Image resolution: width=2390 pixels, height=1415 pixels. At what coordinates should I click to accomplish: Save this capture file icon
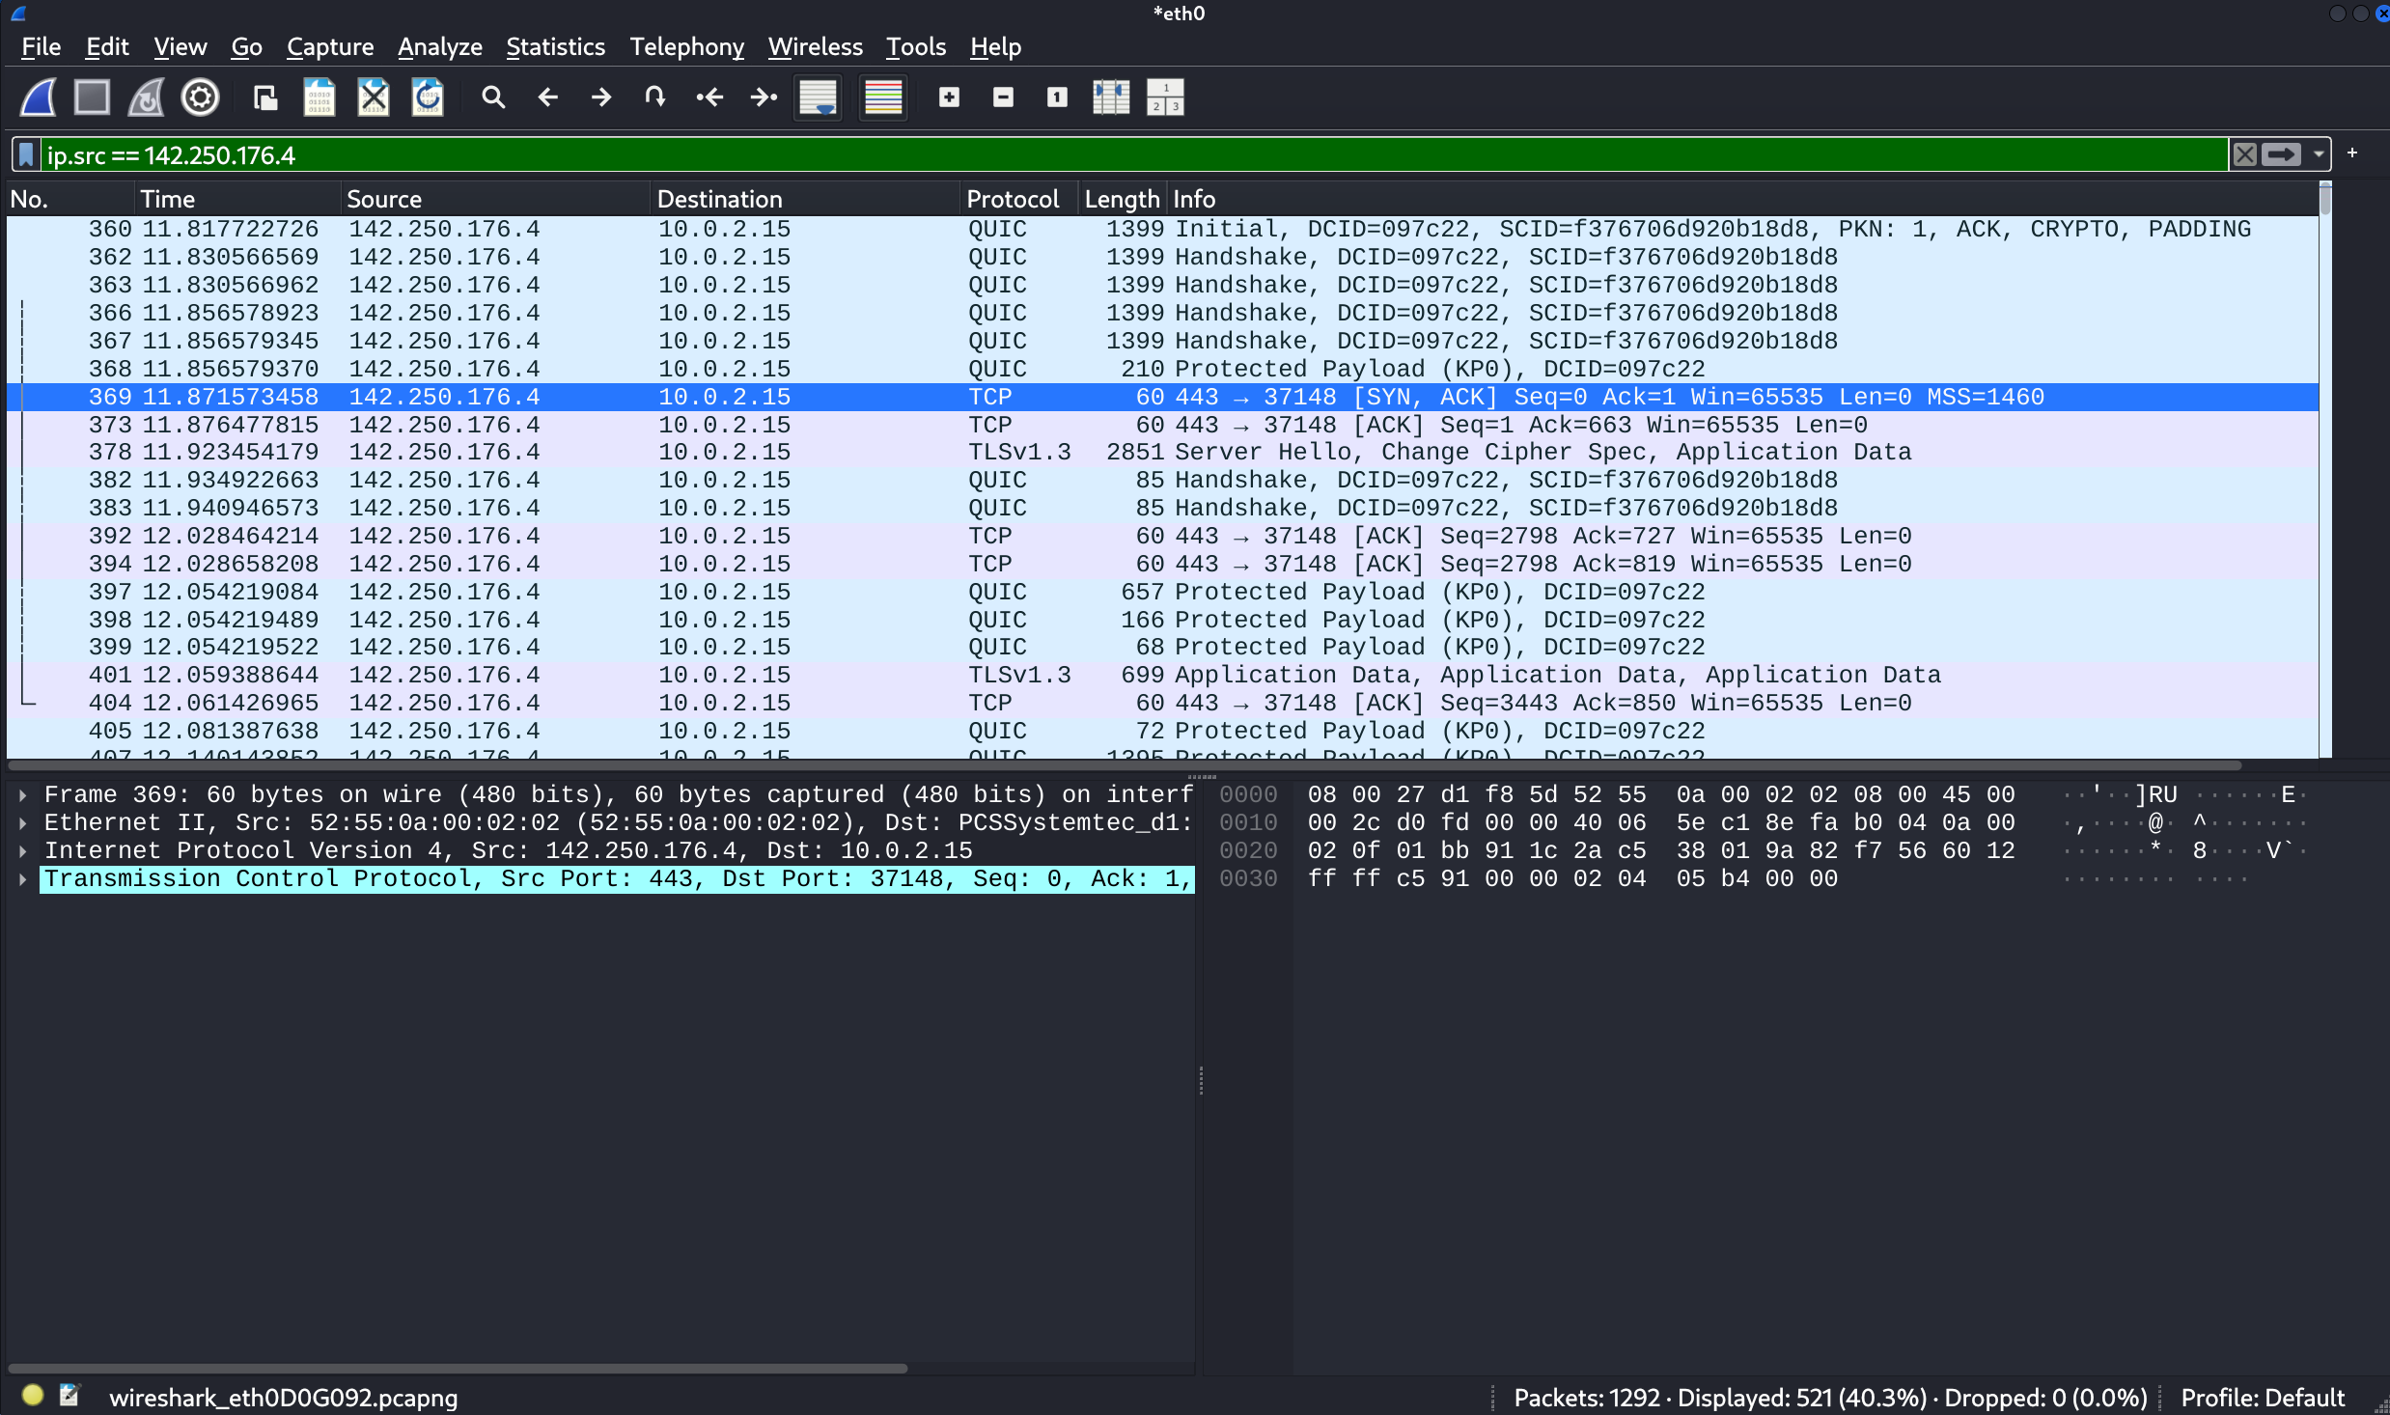coord(320,97)
